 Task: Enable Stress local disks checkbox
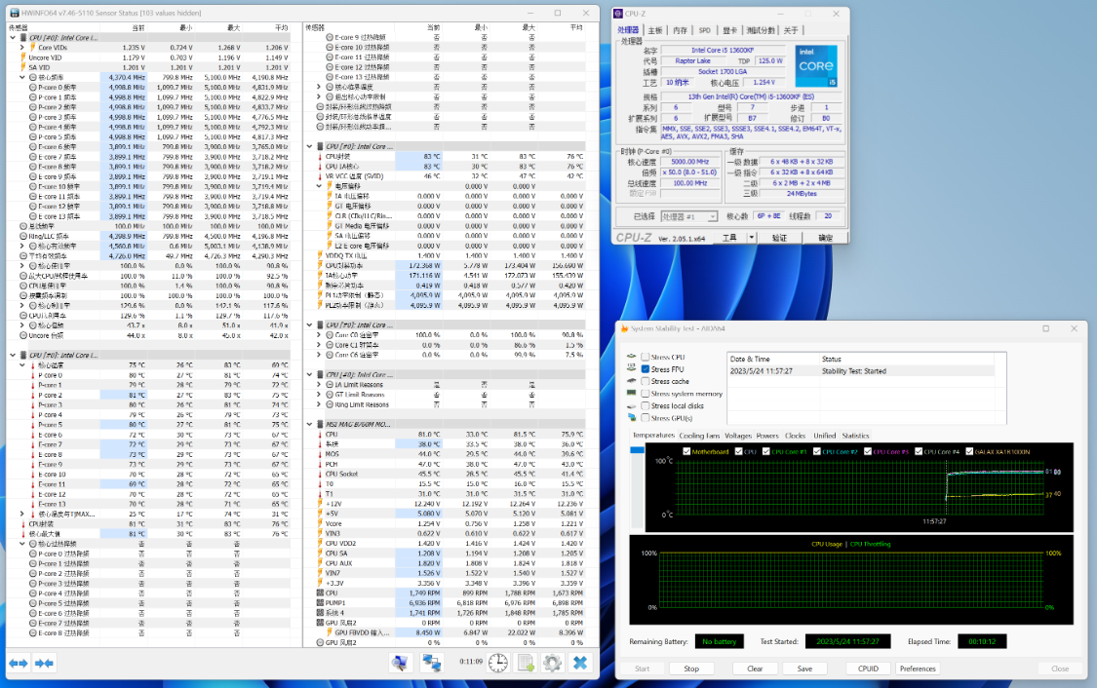(646, 405)
